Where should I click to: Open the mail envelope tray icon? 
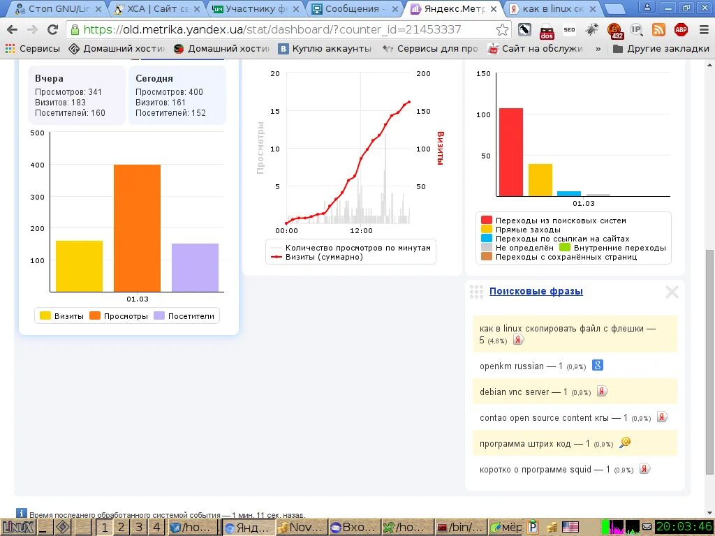pyautogui.click(x=647, y=528)
